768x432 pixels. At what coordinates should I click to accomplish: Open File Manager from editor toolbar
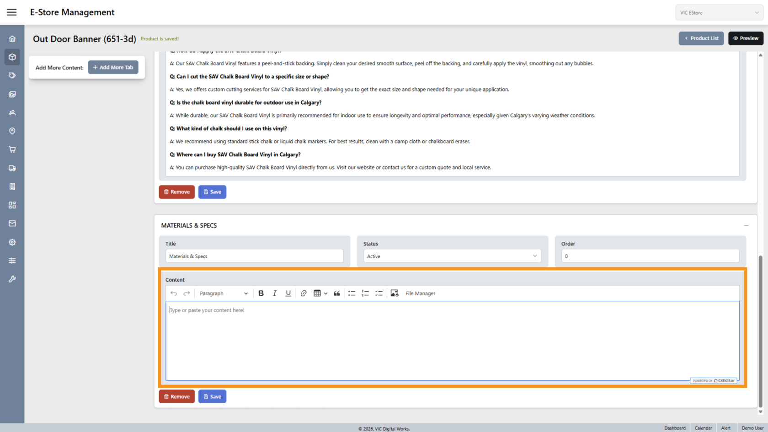point(420,293)
